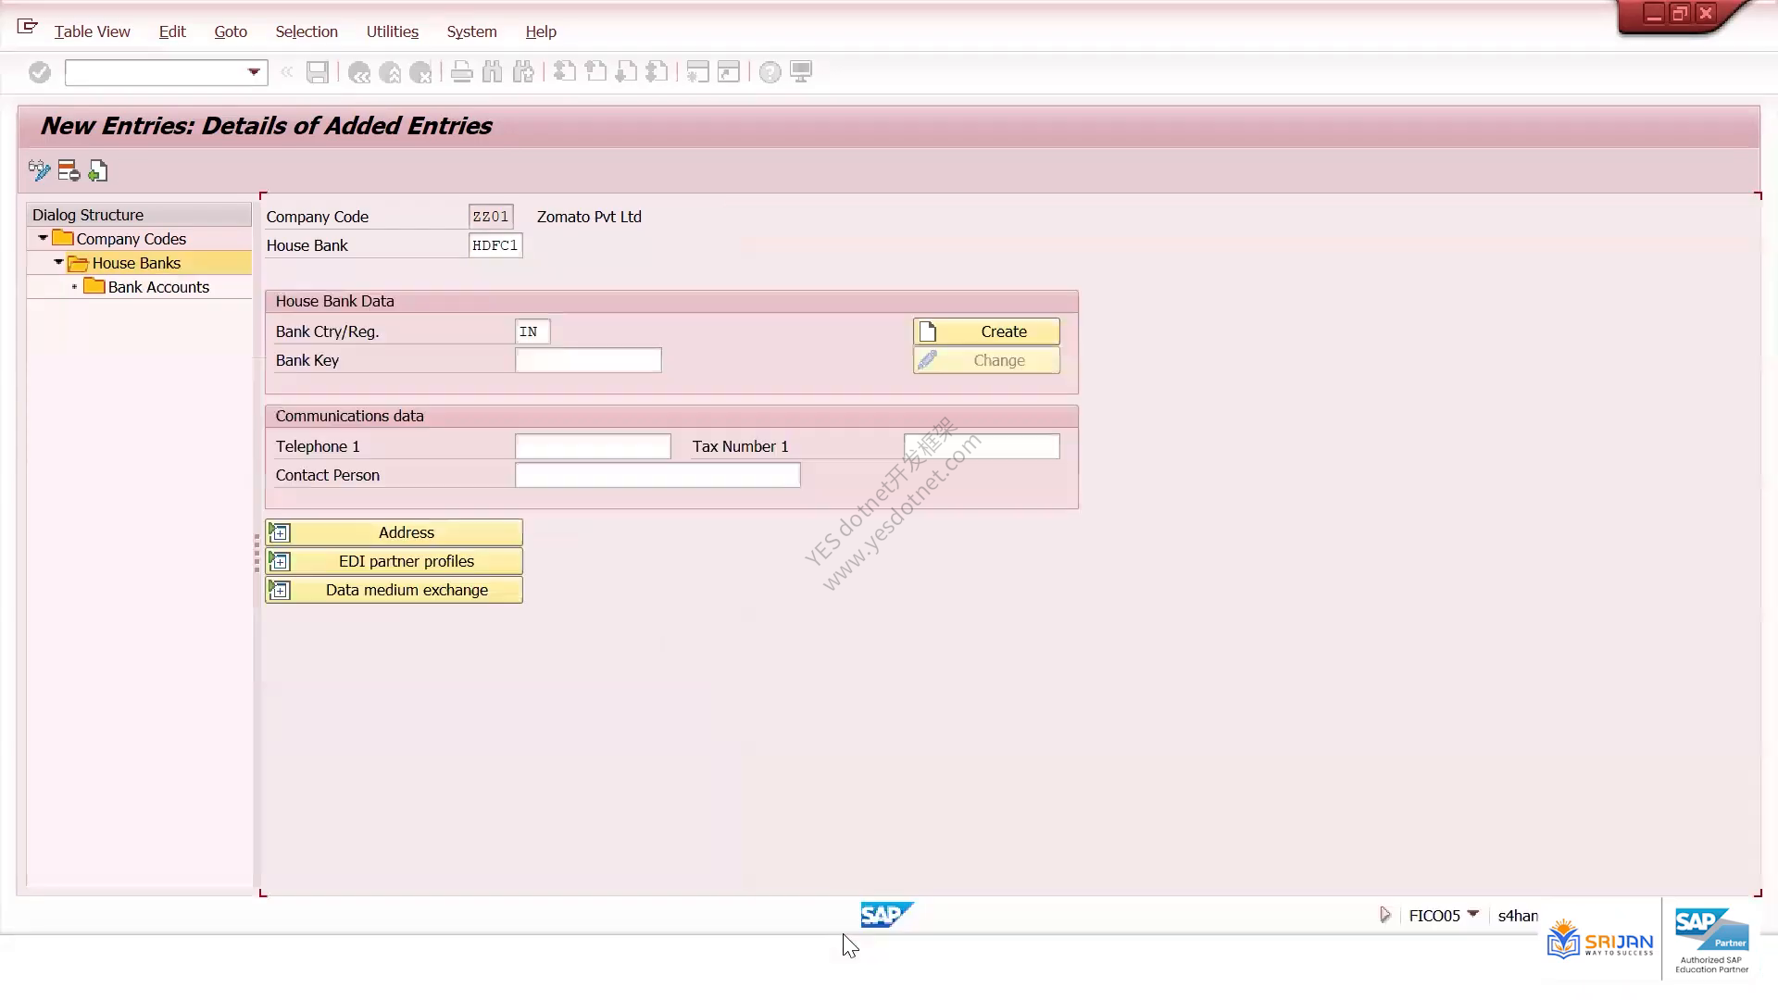Open the System menu
This screenshot has height=1000, width=1778.
(x=471, y=31)
